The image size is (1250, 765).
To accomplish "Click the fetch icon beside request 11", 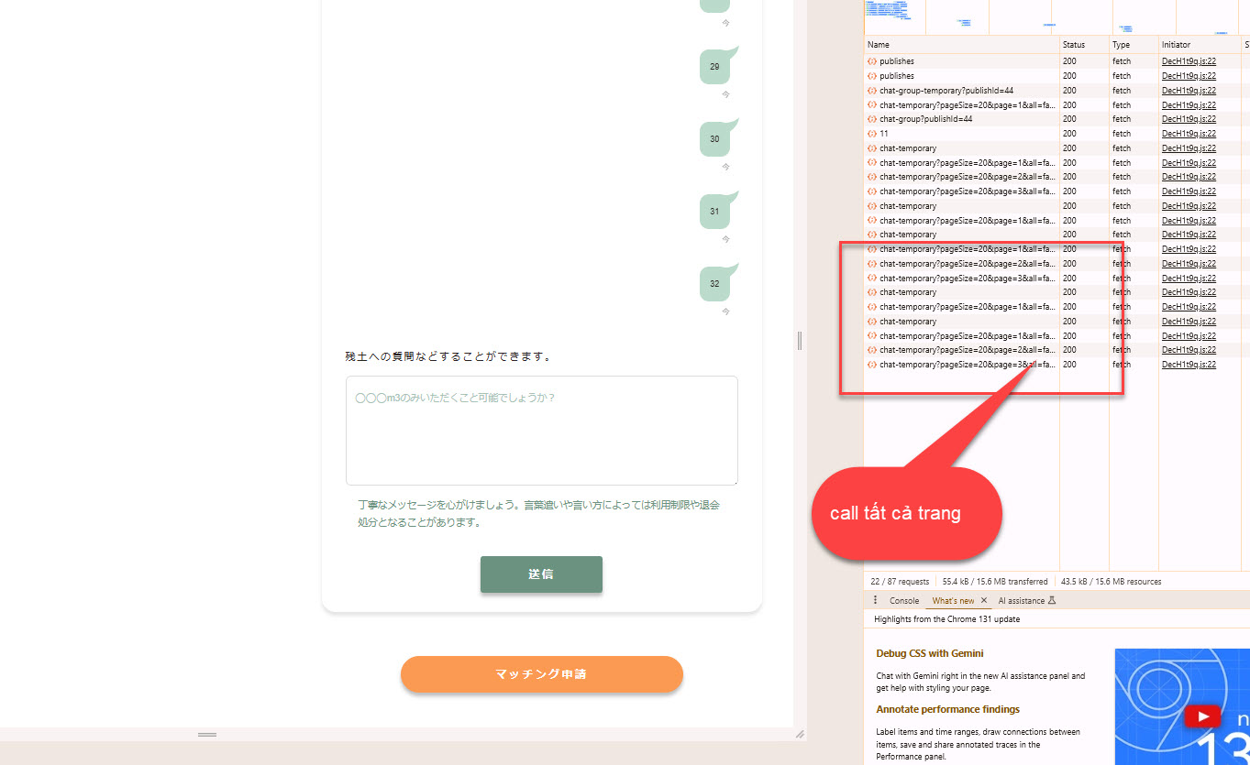I will pos(871,134).
